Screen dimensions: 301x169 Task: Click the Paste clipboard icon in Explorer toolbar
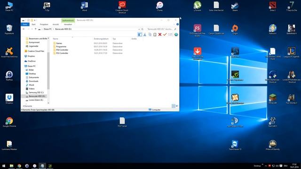coord(155,34)
